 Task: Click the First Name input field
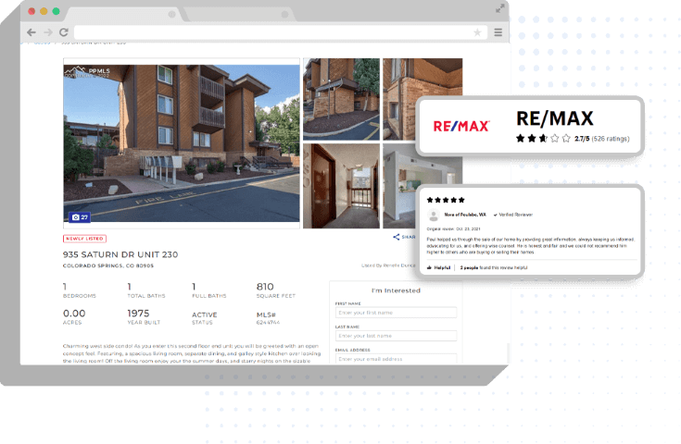click(x=397, y=313)
